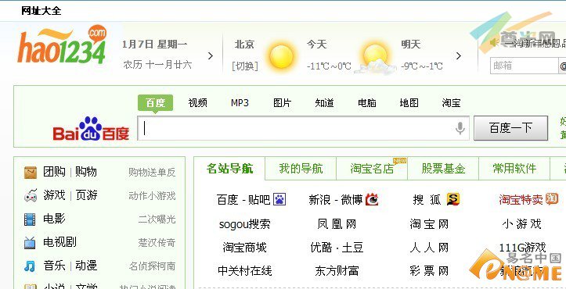
Task: Click the 动作小游戏 promo link
Action: 152,196
